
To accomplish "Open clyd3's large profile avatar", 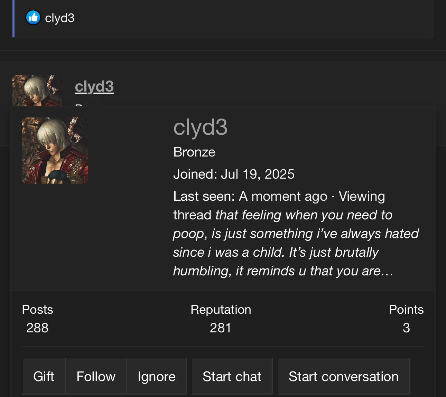I will [x=55, y=151].
